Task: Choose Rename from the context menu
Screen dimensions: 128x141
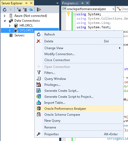Action: [79, 127]
